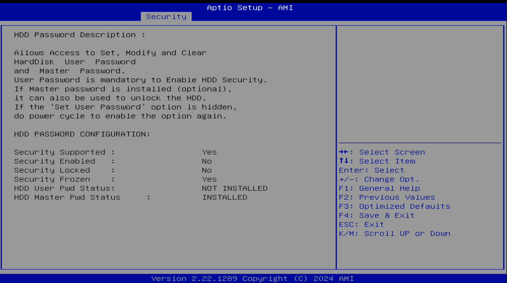Click the HDD Password Description heading
Image resolution: width=507 pixels, height=283 pixels.
(x=79, y=35)
